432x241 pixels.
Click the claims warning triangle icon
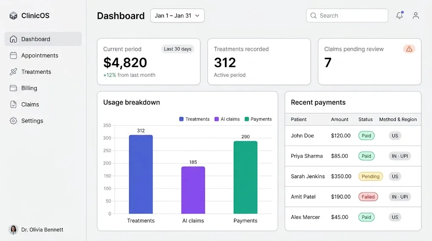coord(409,49)
